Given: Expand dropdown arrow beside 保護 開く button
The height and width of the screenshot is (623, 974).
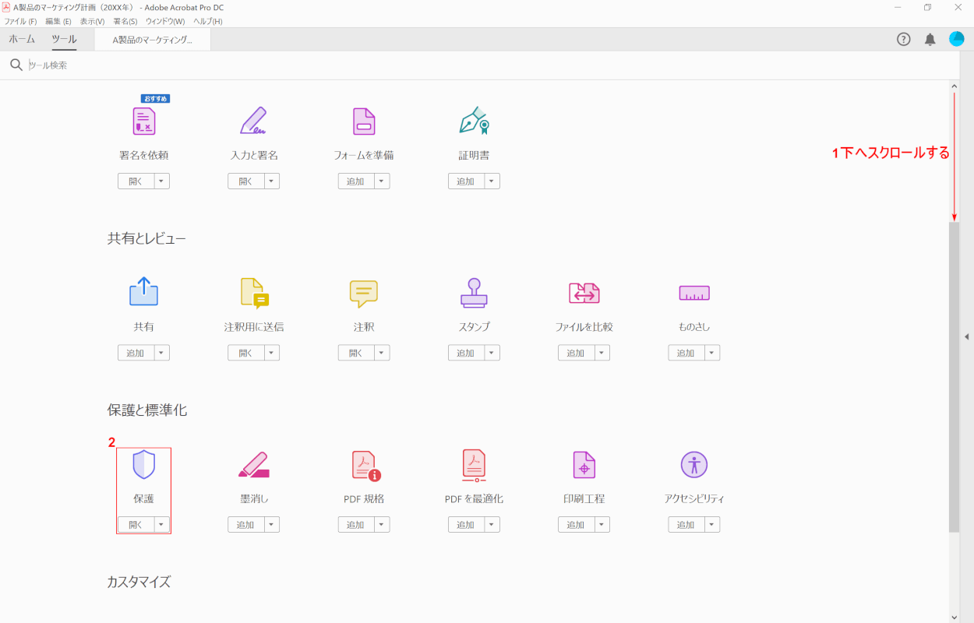Looking at the screenshot, I should (x=161, y=525).
